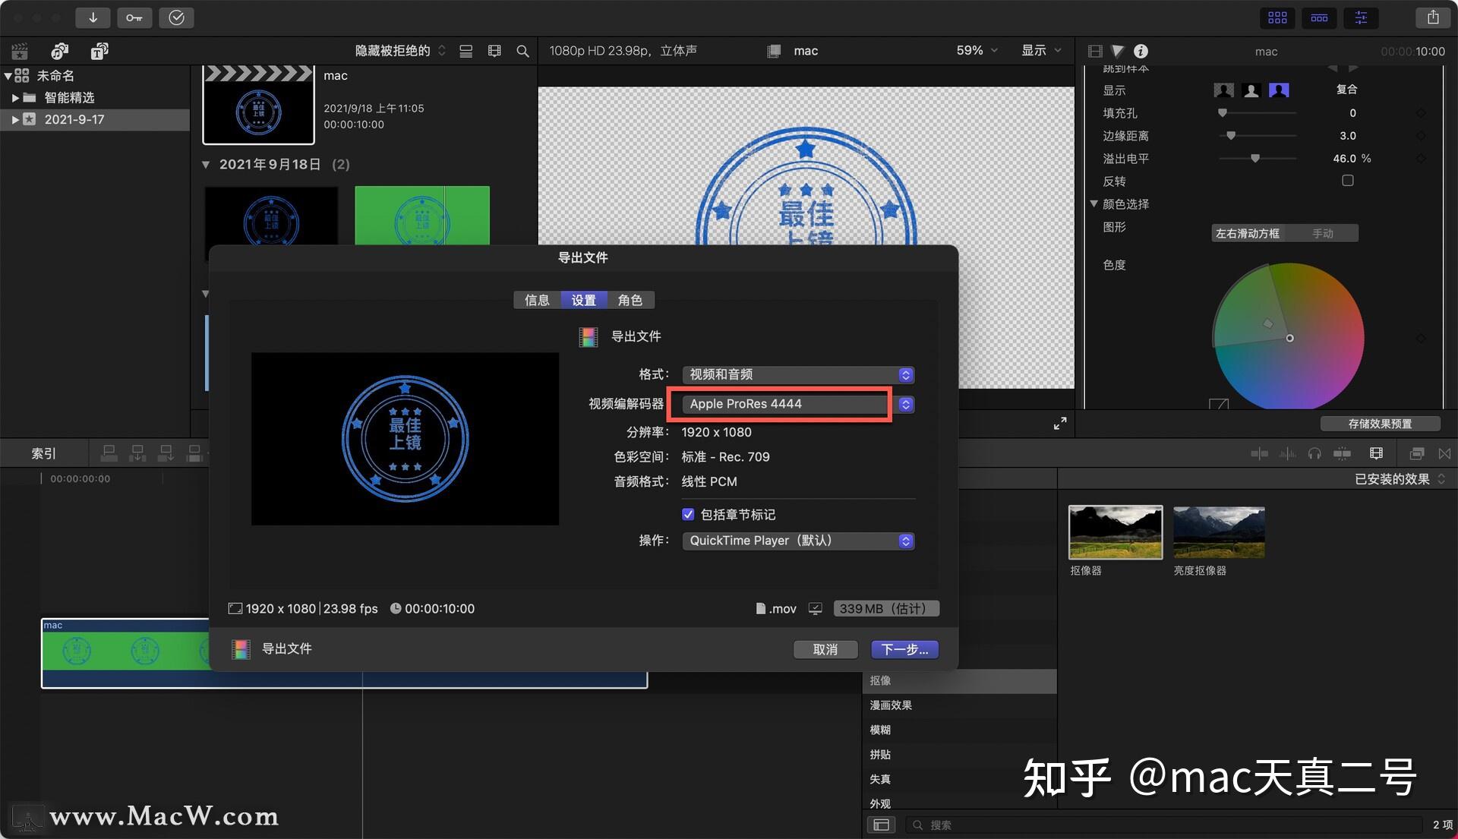The height and width of the screenshot is (839, 1458).
Task: Select the green screen clip thumbnail
Action: (422, 216)
